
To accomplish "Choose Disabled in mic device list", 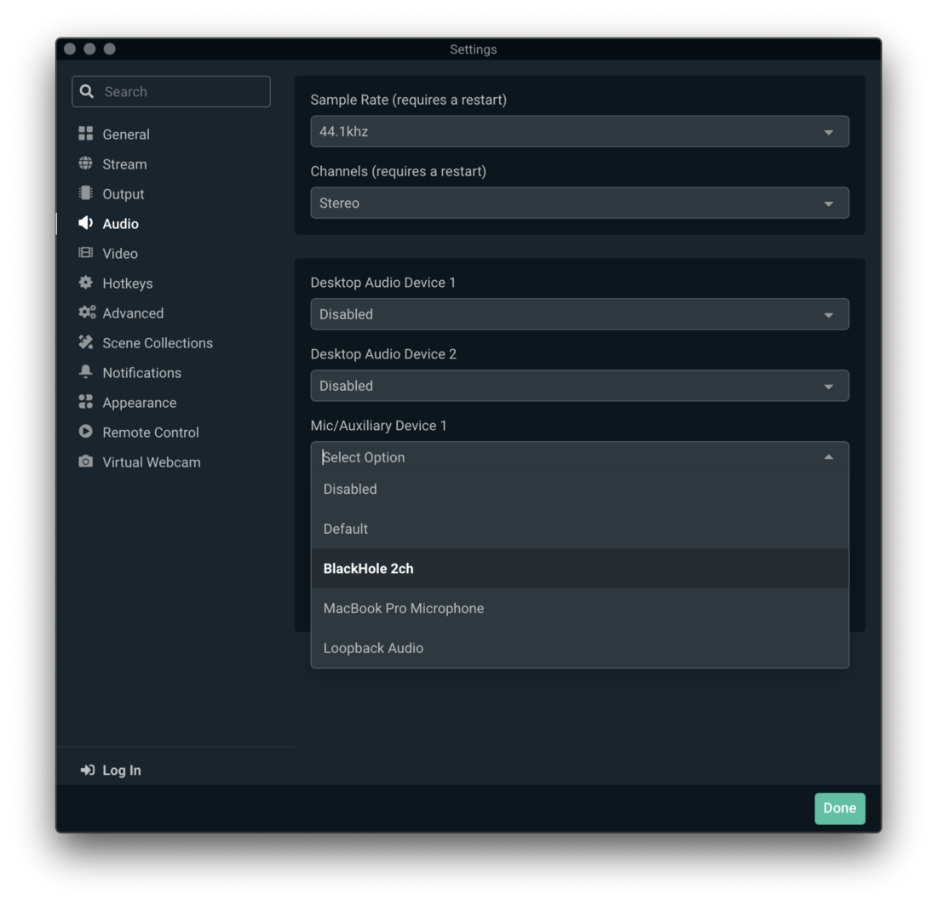I will tap(579, 489).
